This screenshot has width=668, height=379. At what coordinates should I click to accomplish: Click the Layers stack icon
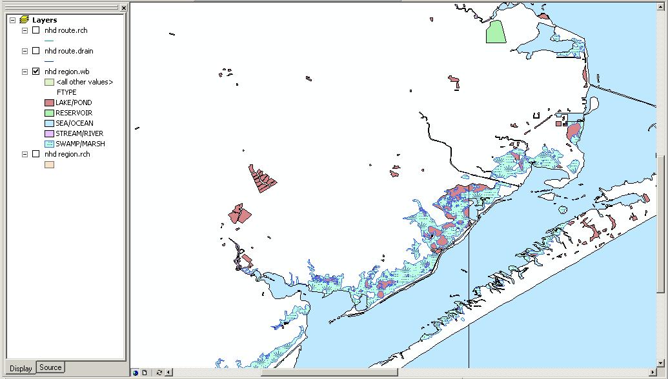(24, 20)
